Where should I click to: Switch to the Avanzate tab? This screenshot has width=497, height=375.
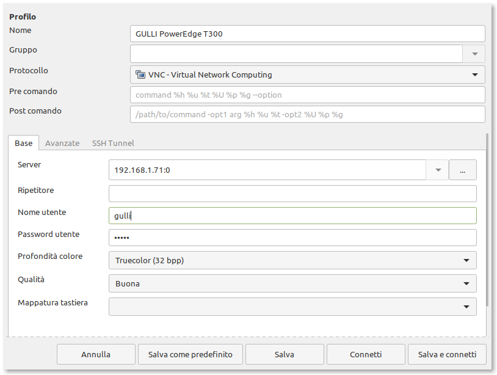tap(62, 144)
